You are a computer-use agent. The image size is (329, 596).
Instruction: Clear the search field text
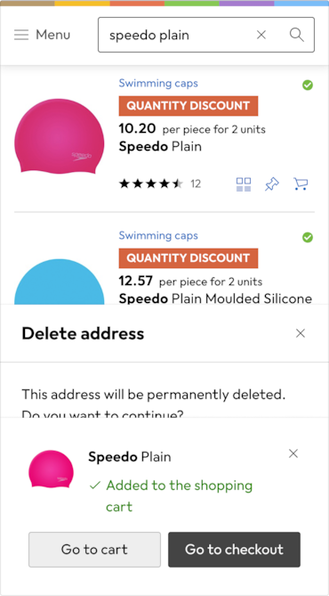click(261, 35)
